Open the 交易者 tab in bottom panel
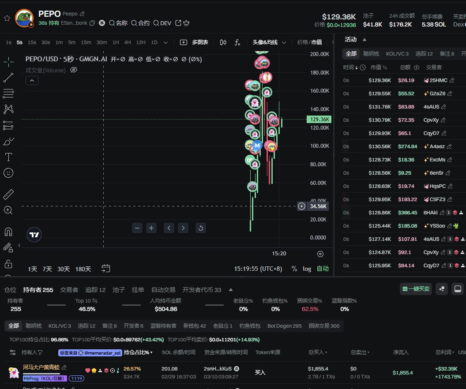 69,290
